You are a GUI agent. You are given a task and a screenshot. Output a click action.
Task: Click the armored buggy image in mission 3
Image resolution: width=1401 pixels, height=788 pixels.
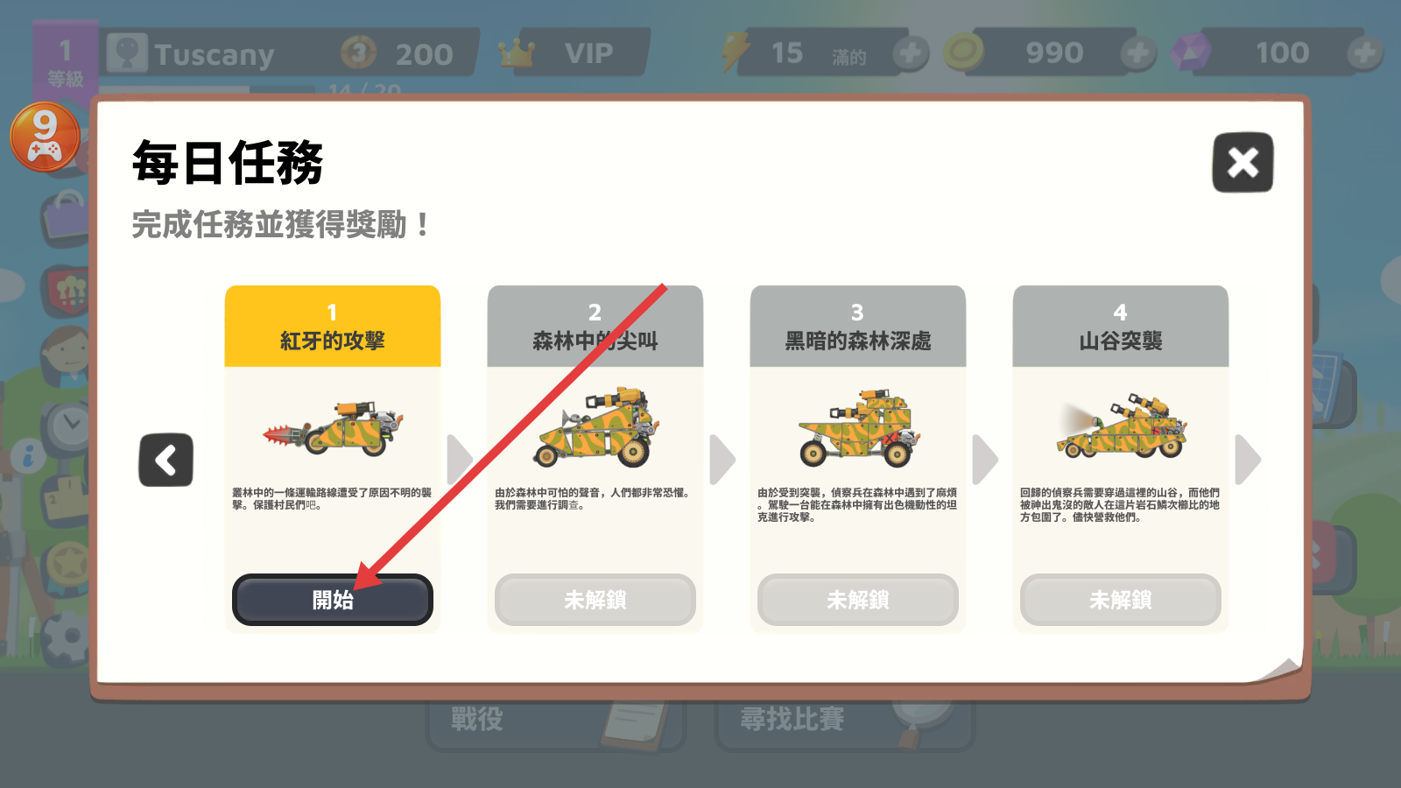pos(858,428)
